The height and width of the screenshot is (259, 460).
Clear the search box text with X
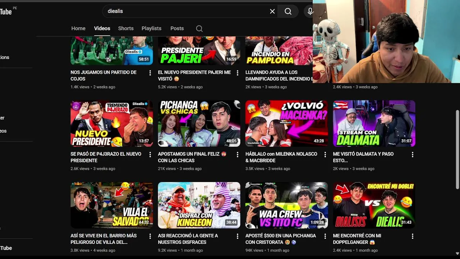pos(272,11)
